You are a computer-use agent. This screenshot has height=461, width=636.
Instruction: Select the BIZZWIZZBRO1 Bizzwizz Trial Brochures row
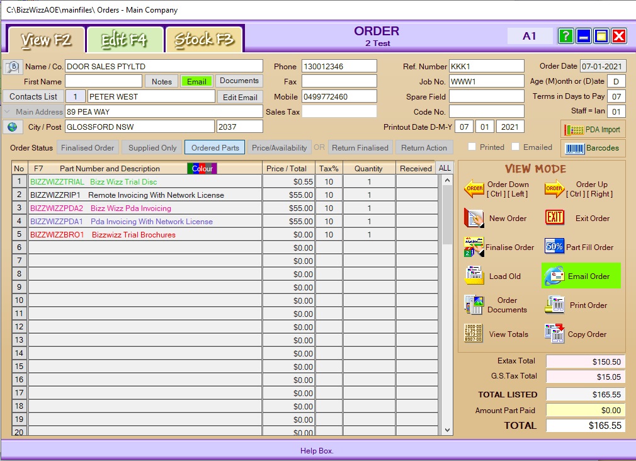[x=145, y=234]
